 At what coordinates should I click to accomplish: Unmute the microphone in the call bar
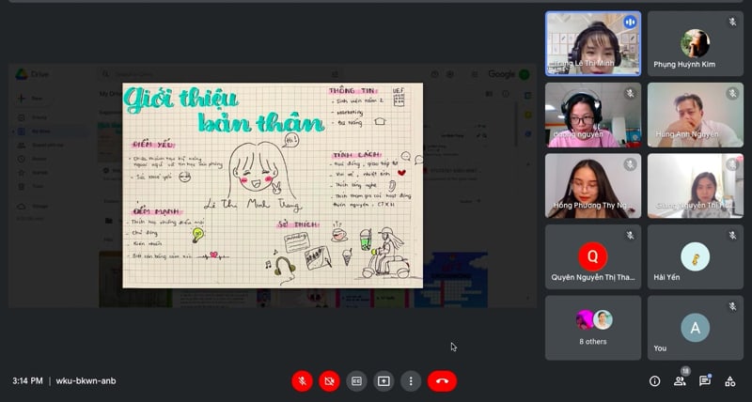point(302,380)
